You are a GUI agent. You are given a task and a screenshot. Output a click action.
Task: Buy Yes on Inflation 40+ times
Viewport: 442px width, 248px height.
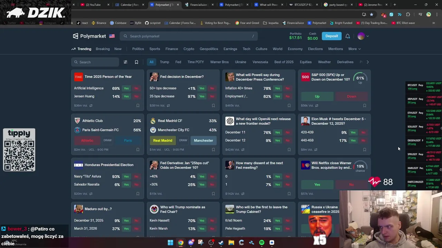pos(277,89)
